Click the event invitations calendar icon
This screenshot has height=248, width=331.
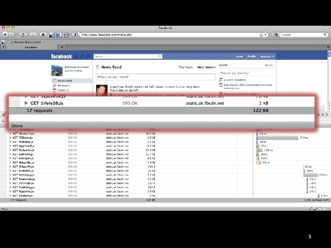point(221,80)
